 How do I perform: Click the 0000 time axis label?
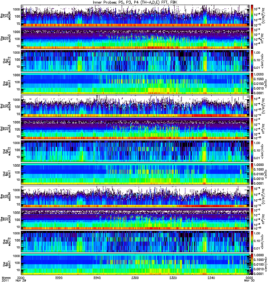pos(249,278)
